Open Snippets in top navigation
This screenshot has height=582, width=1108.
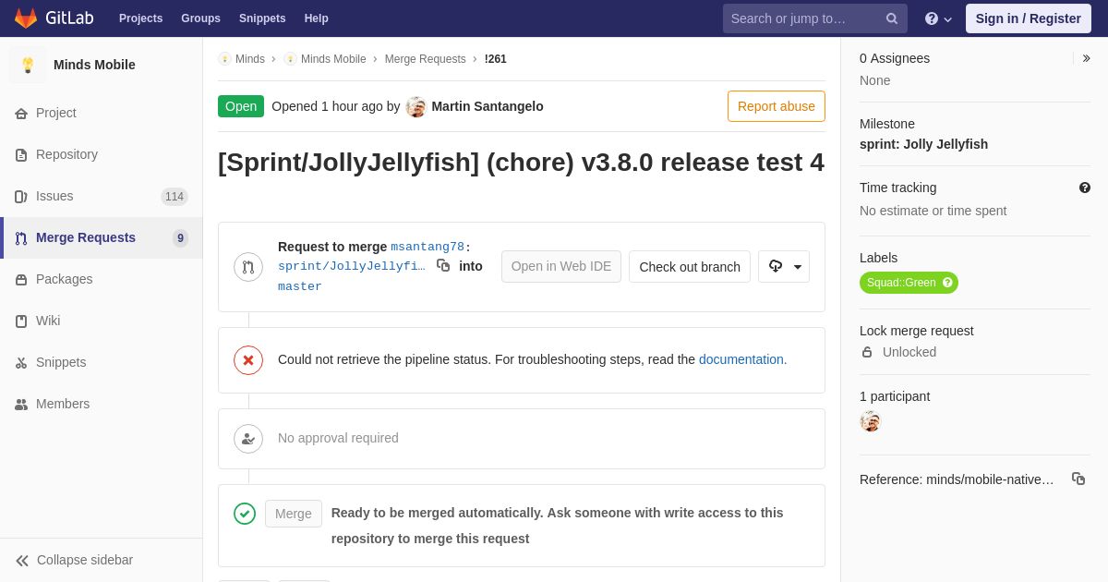pyautogui.click(x=262, y=18)
